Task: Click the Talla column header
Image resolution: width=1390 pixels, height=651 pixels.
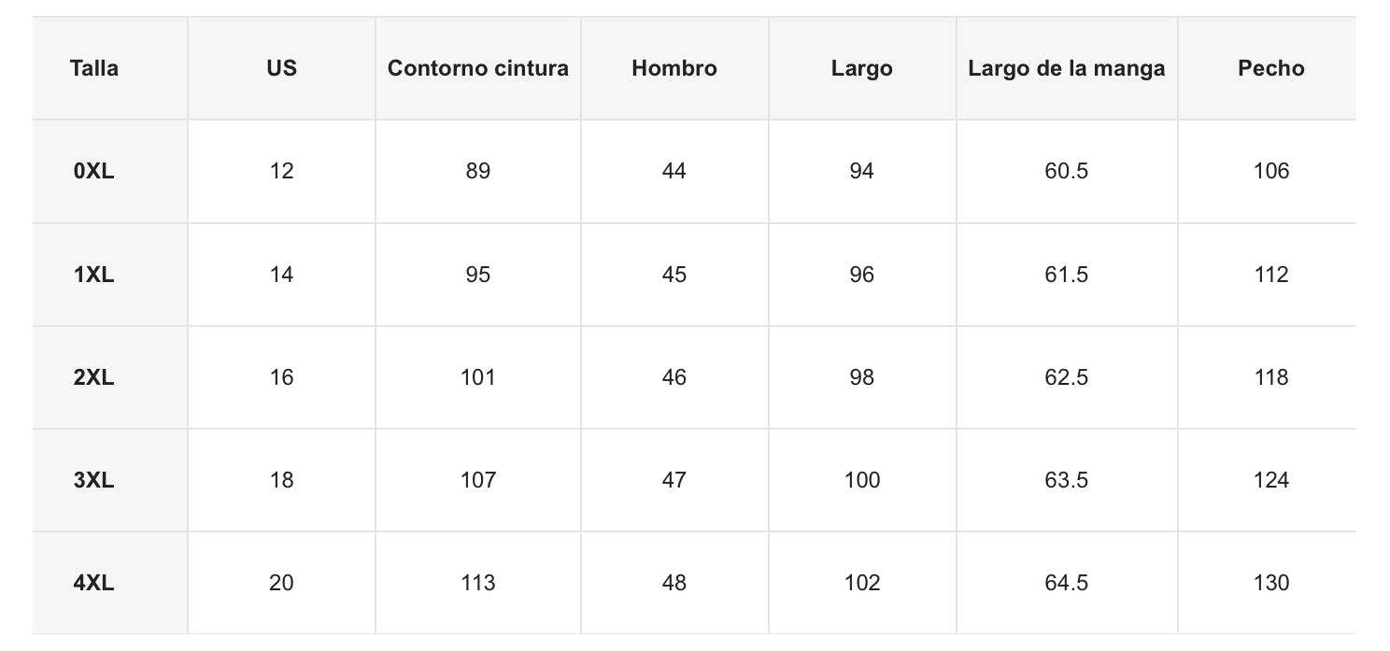Action: [94, 68]
